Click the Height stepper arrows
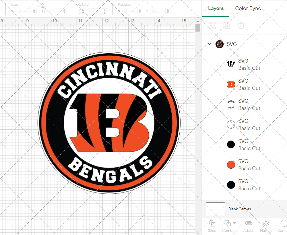 click(x=64, y=11)
